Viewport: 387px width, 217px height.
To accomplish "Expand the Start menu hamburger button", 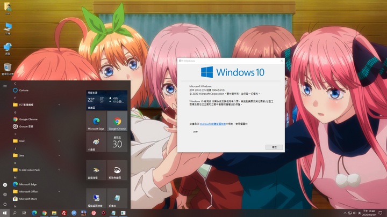I will tap(5, 86).
